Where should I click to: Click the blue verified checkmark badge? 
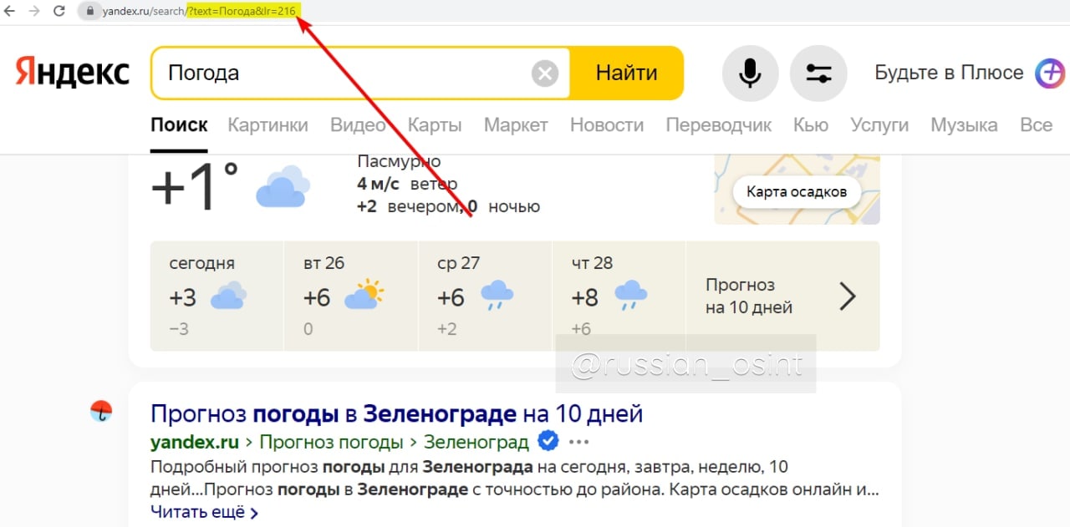tap(548, 440)
